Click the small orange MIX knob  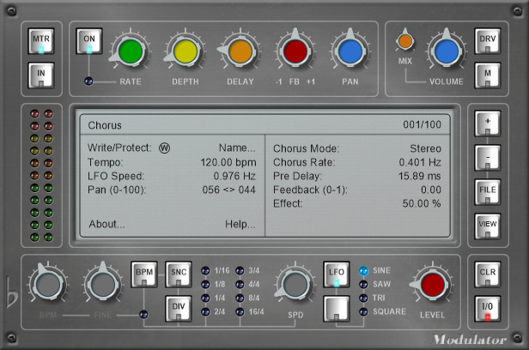(x=404, y=39)
